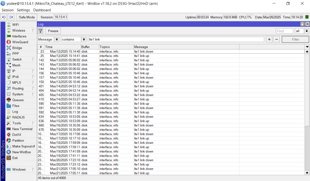310x181 pixels.
Task: Open the 'contains' condition dropdown arrow
Action: coord(84,39)
